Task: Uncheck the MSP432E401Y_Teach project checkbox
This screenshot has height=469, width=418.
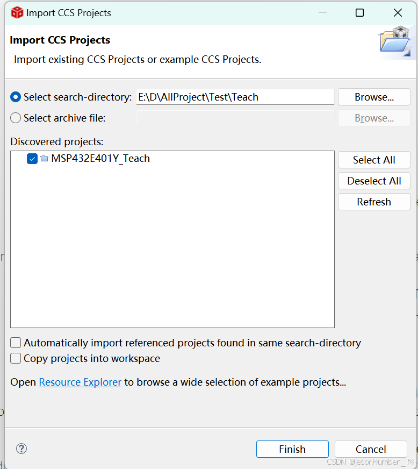Action: pos(32,159)
